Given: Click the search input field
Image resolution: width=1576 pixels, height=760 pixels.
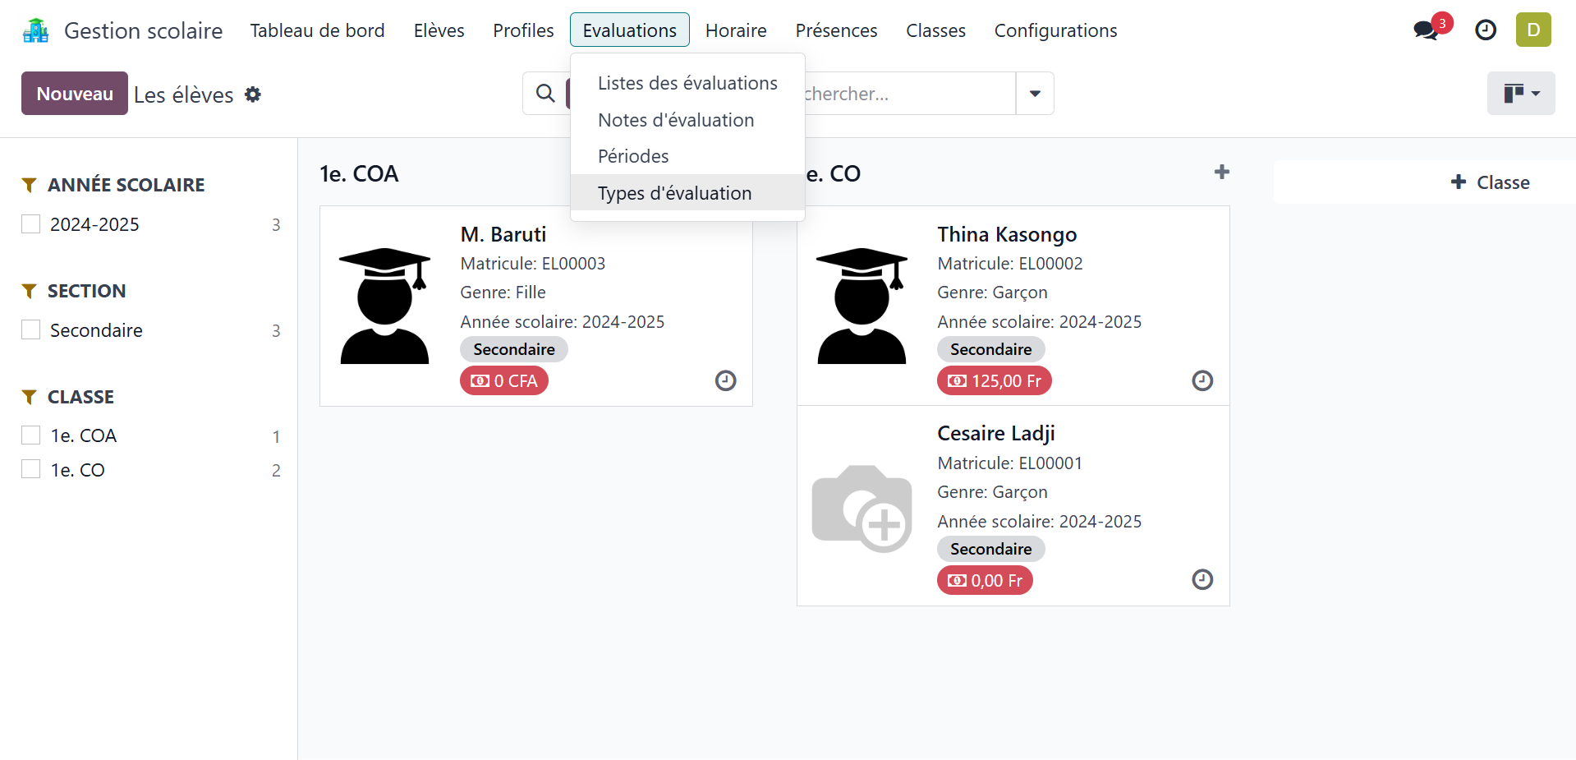Looking at the screenshot, I should tap(907, 94).
